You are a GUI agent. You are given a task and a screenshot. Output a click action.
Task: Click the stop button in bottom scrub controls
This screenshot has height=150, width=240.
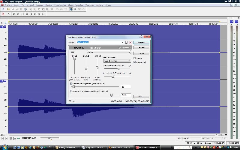click(x=10, y=138)
